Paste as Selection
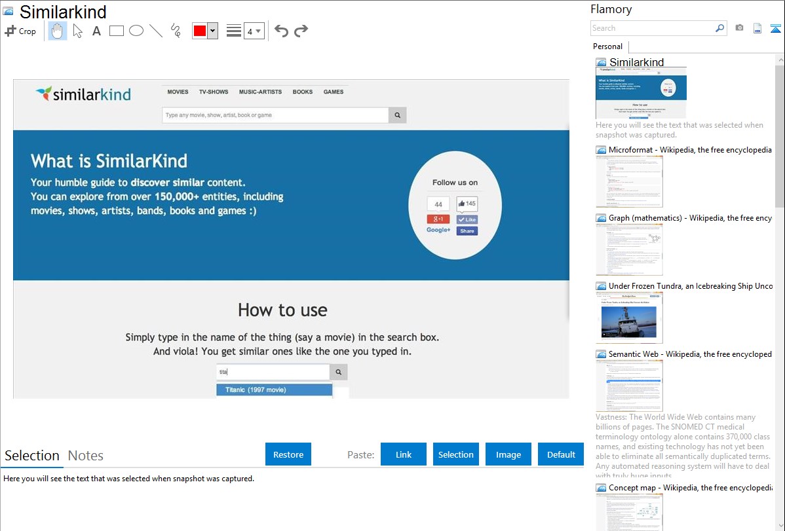Image resolution: width=785 pixels, height=531 pixels. [456, 454]
